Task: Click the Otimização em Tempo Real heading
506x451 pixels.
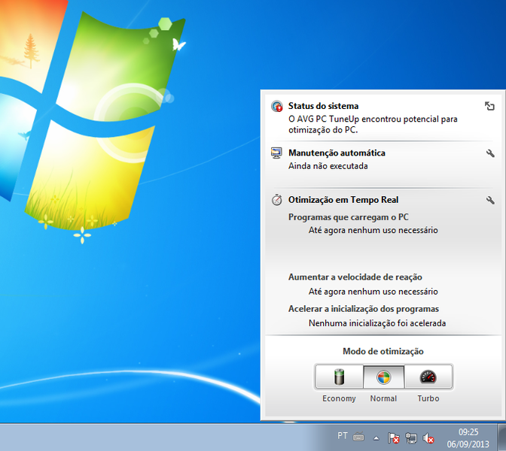Action: (x=343, y=200)
